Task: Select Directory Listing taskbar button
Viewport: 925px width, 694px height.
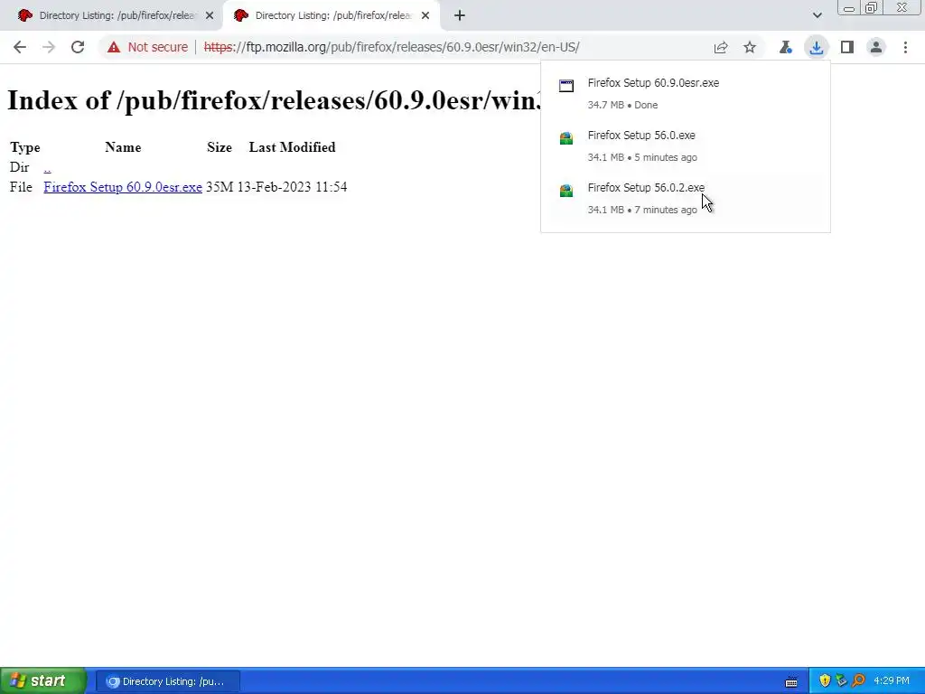Action: (x=167, y=681)
